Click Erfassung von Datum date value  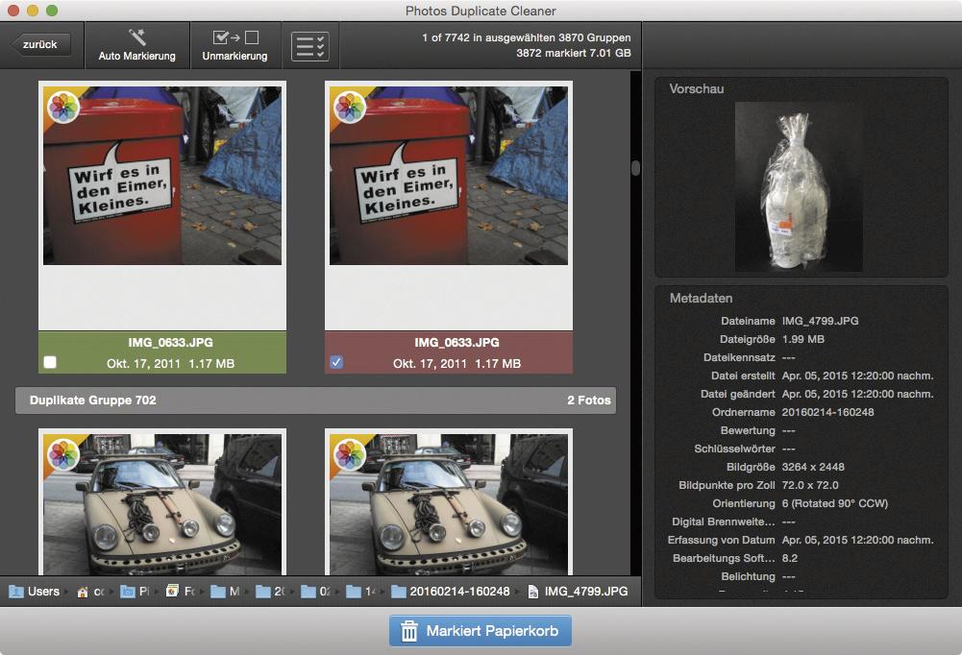[x=857, y=540]
